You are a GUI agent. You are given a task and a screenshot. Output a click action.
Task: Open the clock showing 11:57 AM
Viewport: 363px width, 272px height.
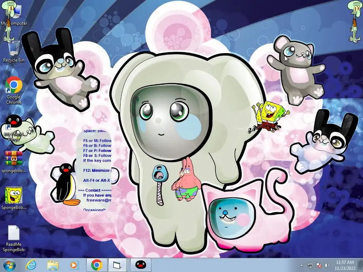(x=345, y=265)
